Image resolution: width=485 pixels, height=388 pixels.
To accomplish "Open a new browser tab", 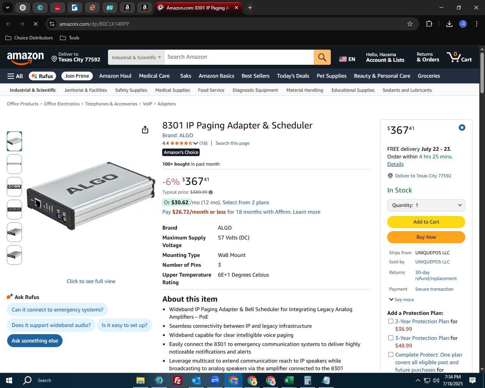I will (x=250, y=8).
